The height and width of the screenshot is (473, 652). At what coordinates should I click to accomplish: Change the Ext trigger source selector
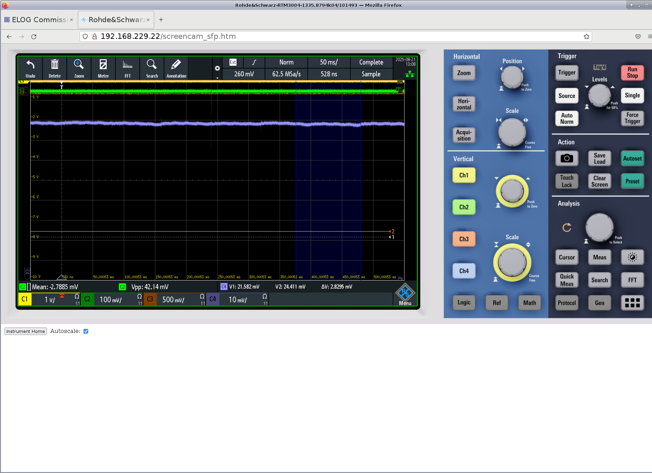(233, 62)
